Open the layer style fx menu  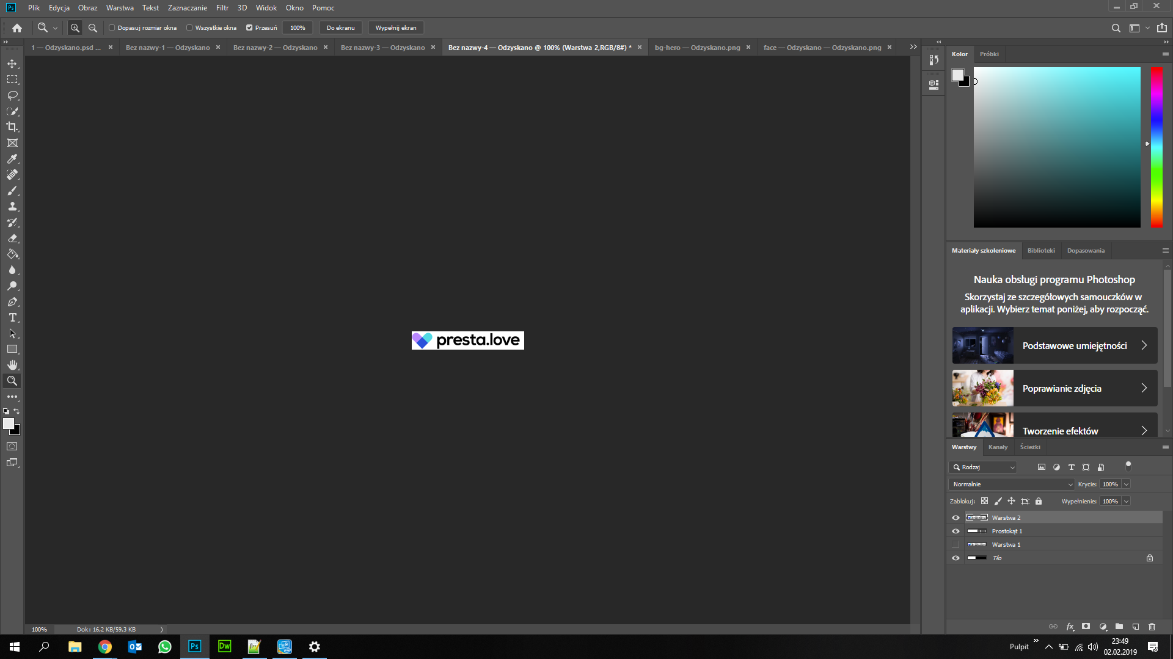click(x=1070, y=627)
